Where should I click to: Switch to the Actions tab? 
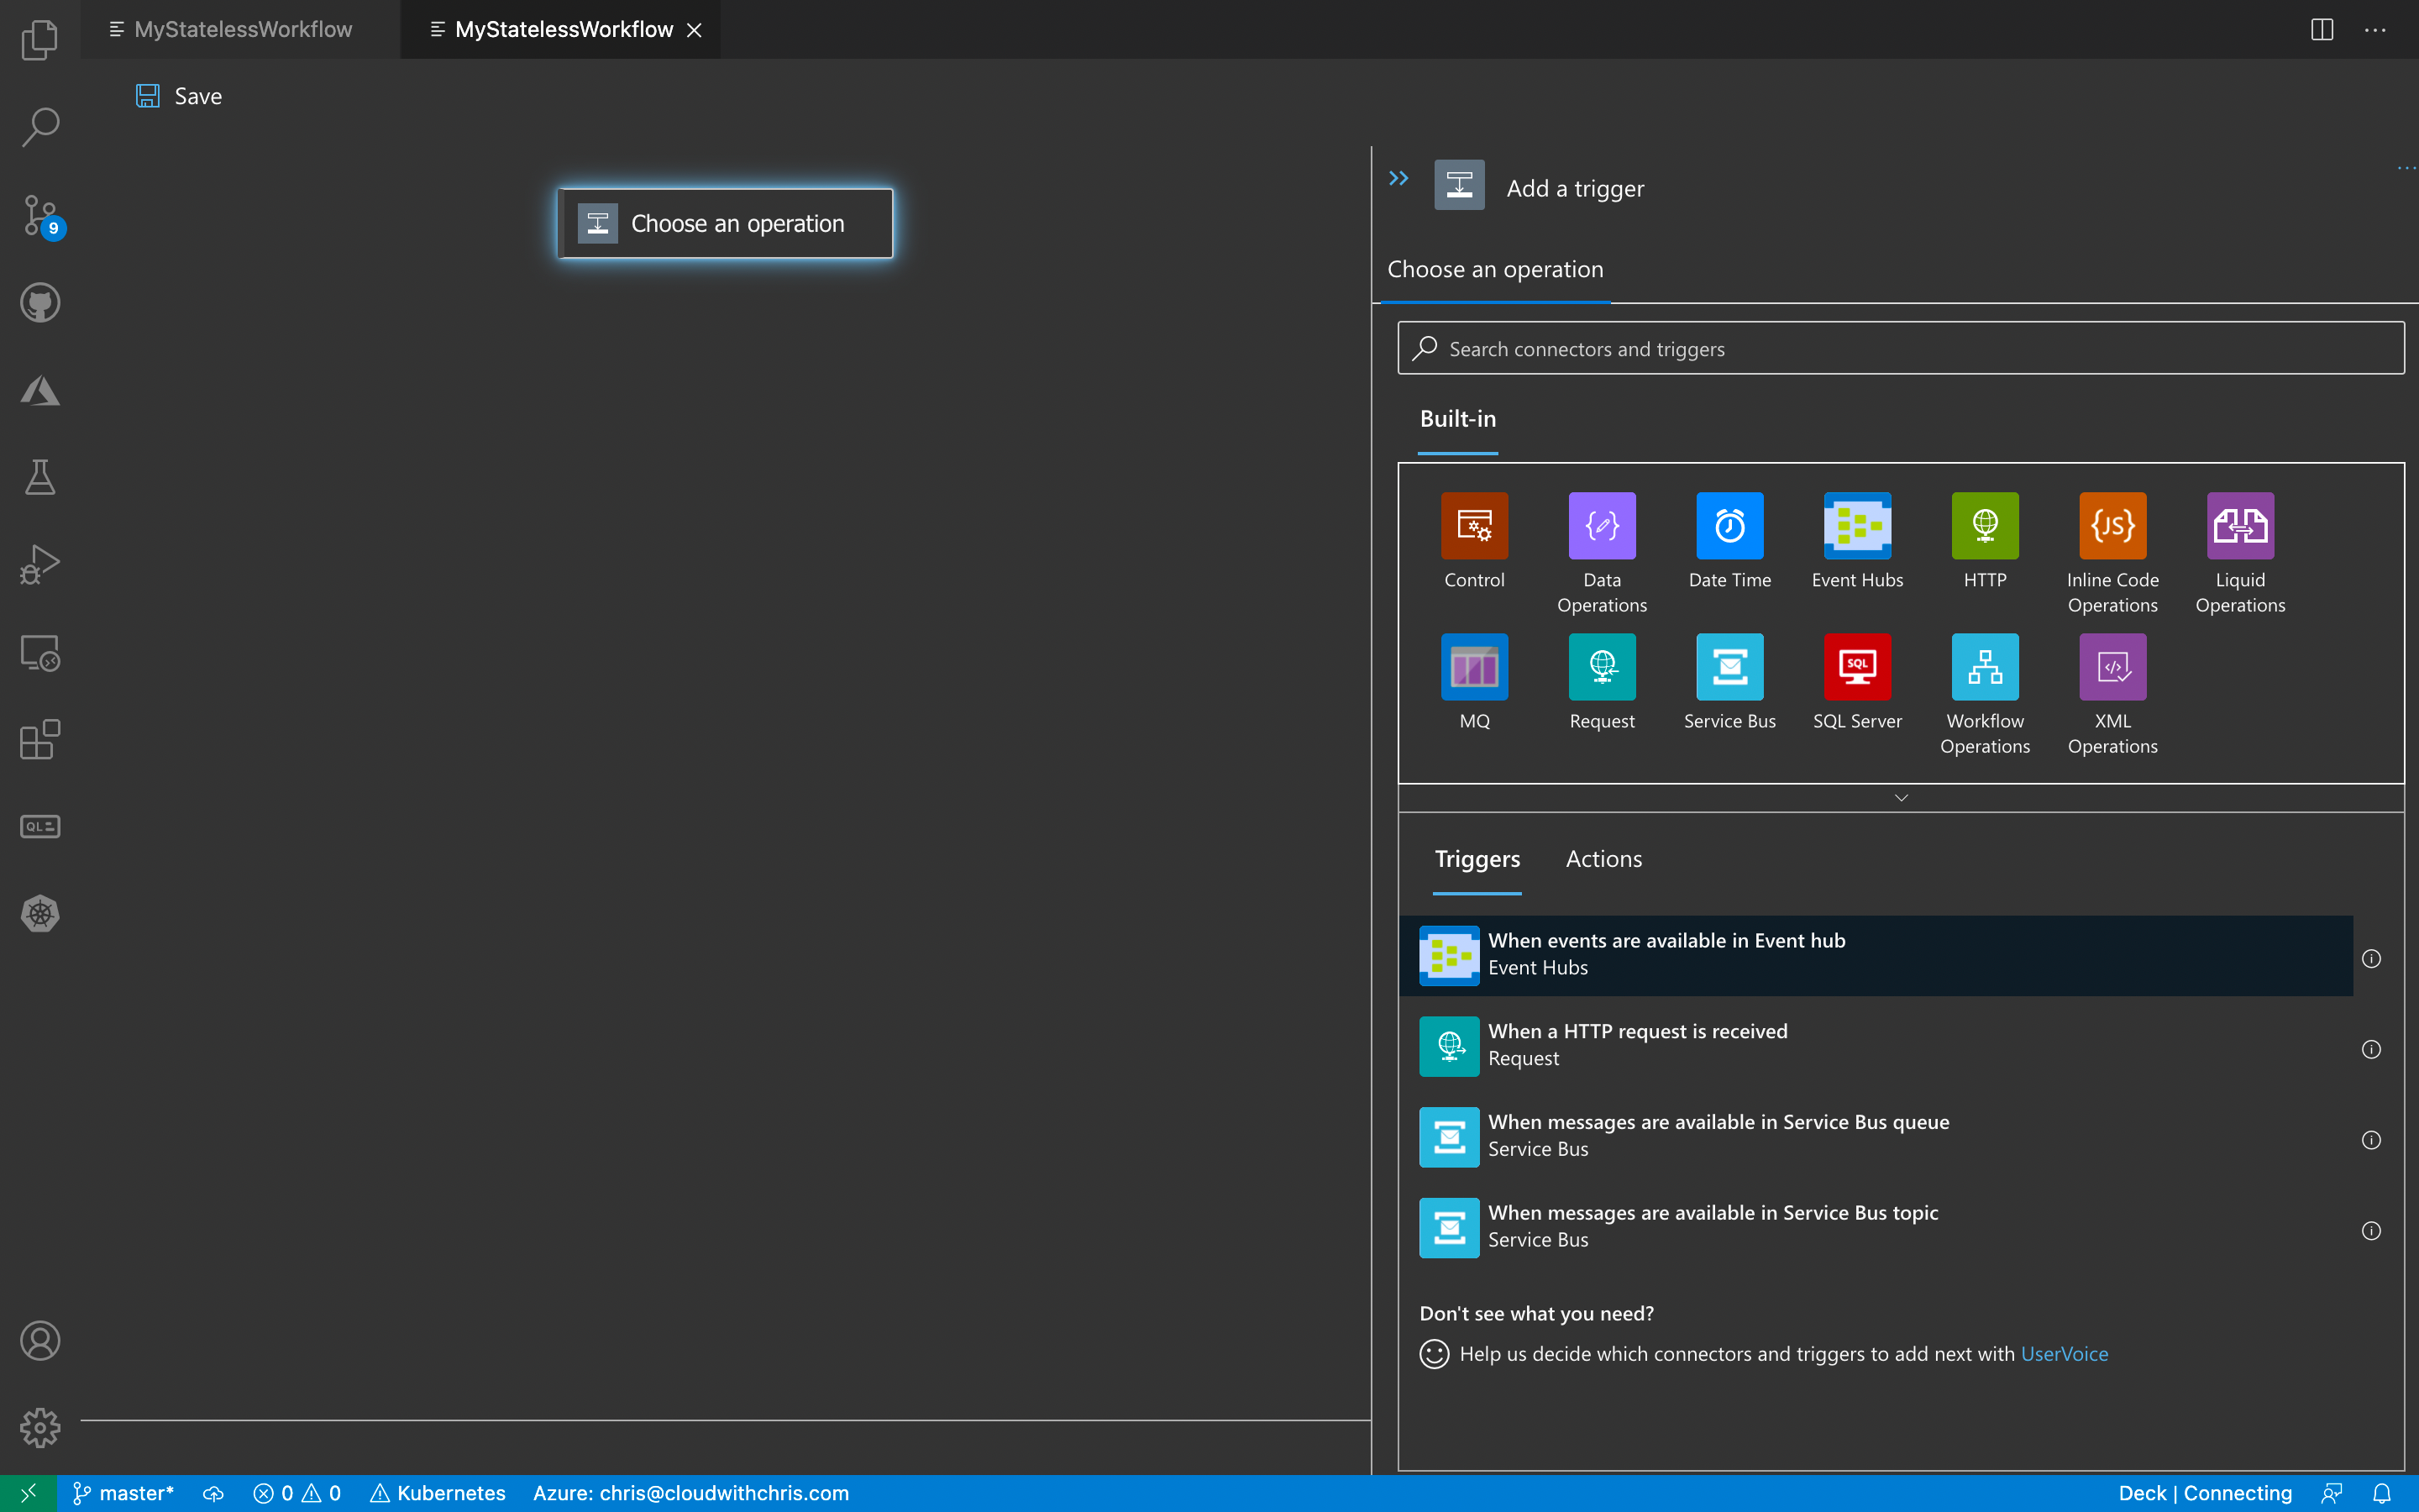(1603, 858)
